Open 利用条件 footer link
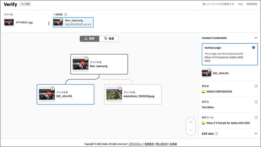 pos(149,144)
